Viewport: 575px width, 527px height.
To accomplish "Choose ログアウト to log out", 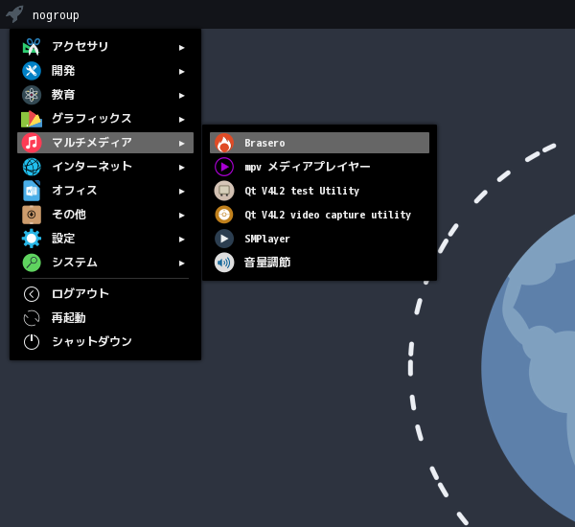I will [x=105, y=294].
